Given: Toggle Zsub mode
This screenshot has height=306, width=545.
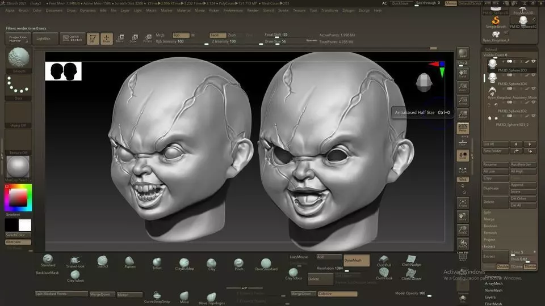Looking at the screenshot, I should tap(232, 35).
